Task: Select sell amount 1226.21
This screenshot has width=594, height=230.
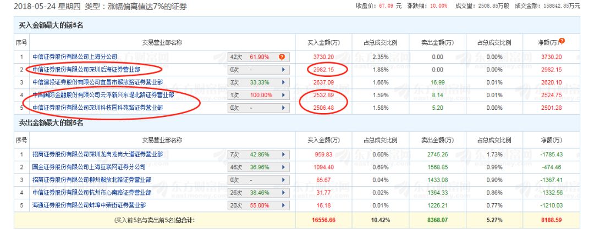Action: pyautogui.click(x=438, y=206)
